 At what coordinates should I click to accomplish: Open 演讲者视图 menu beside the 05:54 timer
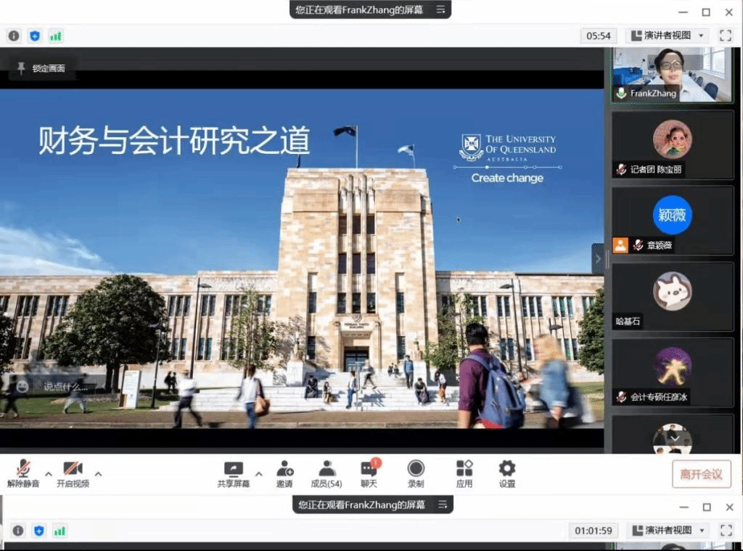pyautogui.click(x=668, y=36)
